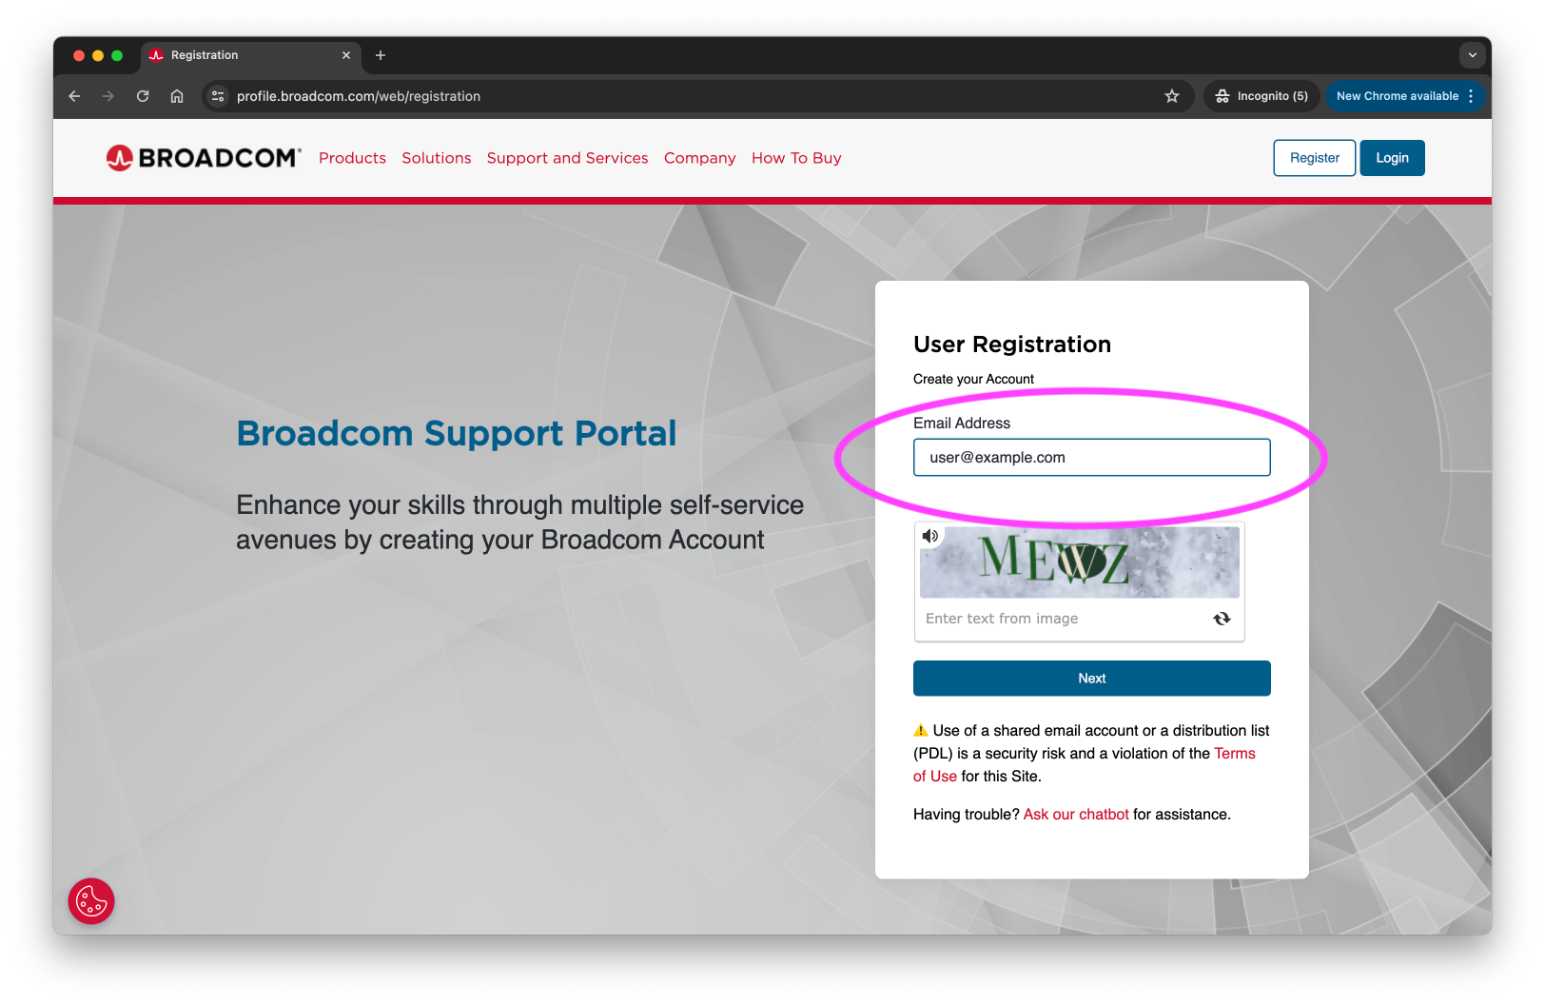
Task: Click the Login button
Action: point(1392,158)
